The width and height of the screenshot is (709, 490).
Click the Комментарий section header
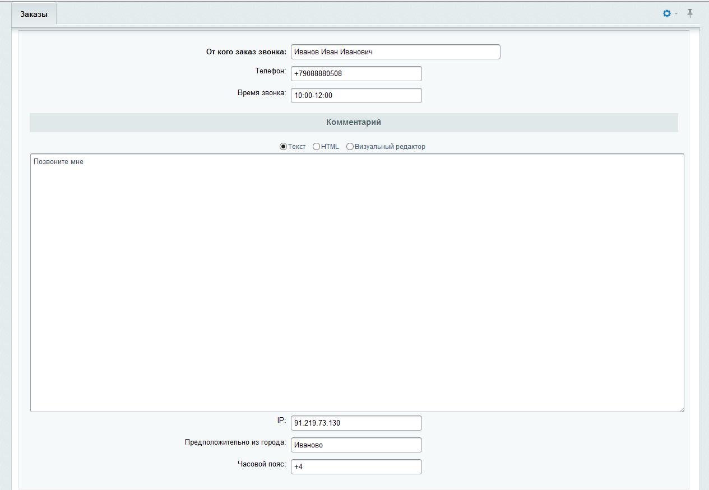point(354,122)
